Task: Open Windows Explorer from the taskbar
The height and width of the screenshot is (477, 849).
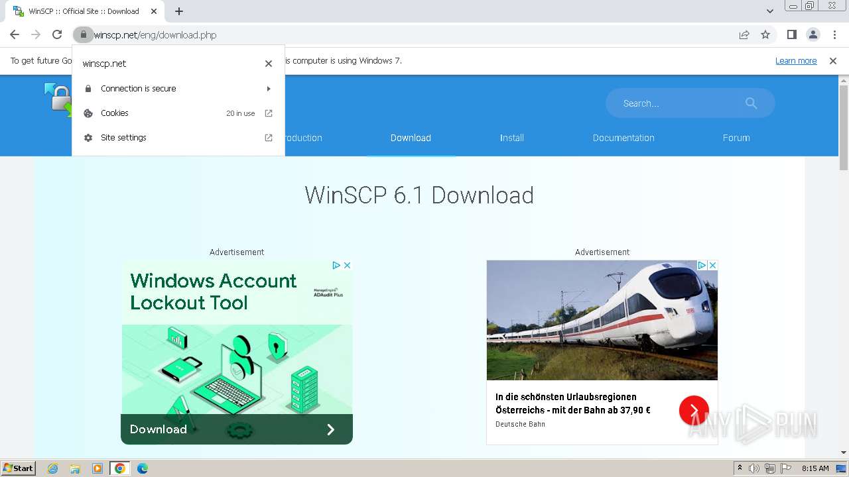Action: click(x=75, y=468)
